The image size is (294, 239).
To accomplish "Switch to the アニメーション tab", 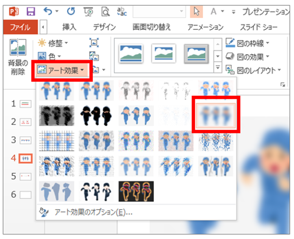I will [x=206, y=27].
